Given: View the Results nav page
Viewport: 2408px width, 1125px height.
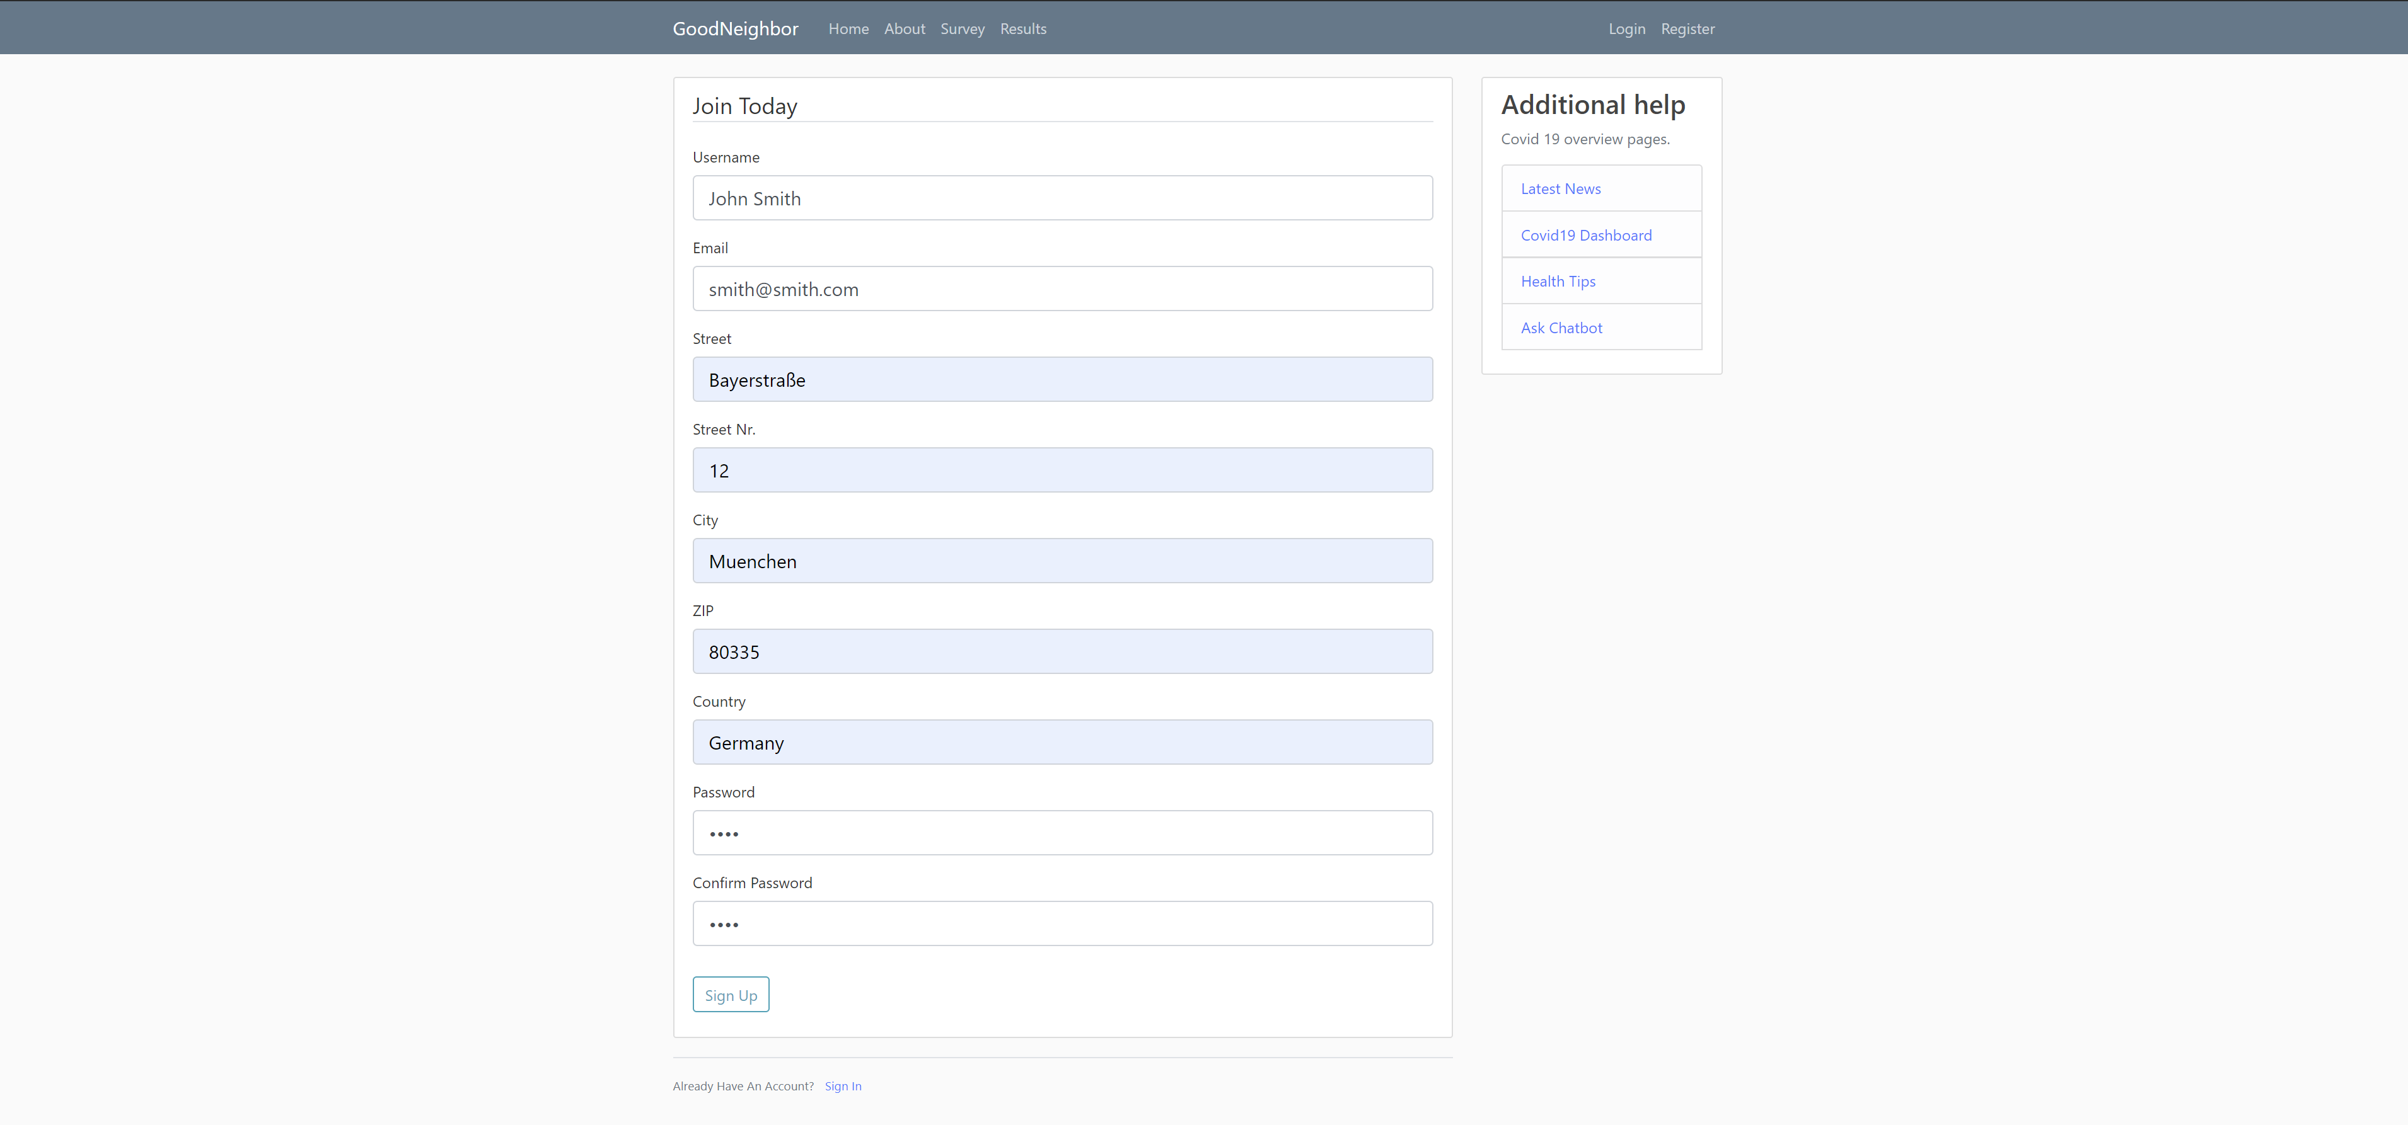Looking at the screenshot, I should pyautogui.click(x=1022, y=29).
